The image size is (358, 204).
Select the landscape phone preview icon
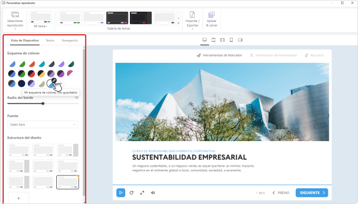pyautogui.click(x=240, y=40)
